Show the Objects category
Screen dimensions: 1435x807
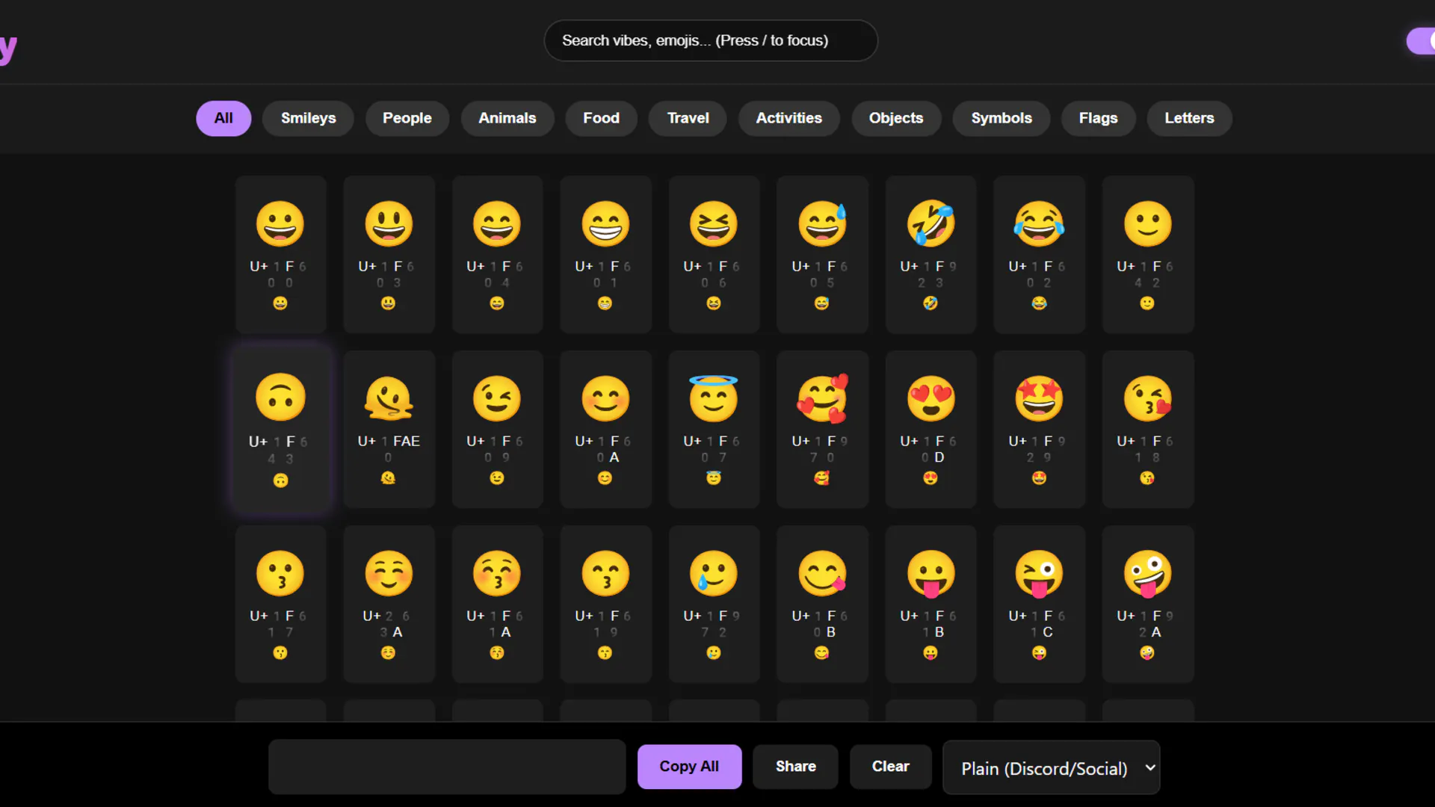coord(896,118)
